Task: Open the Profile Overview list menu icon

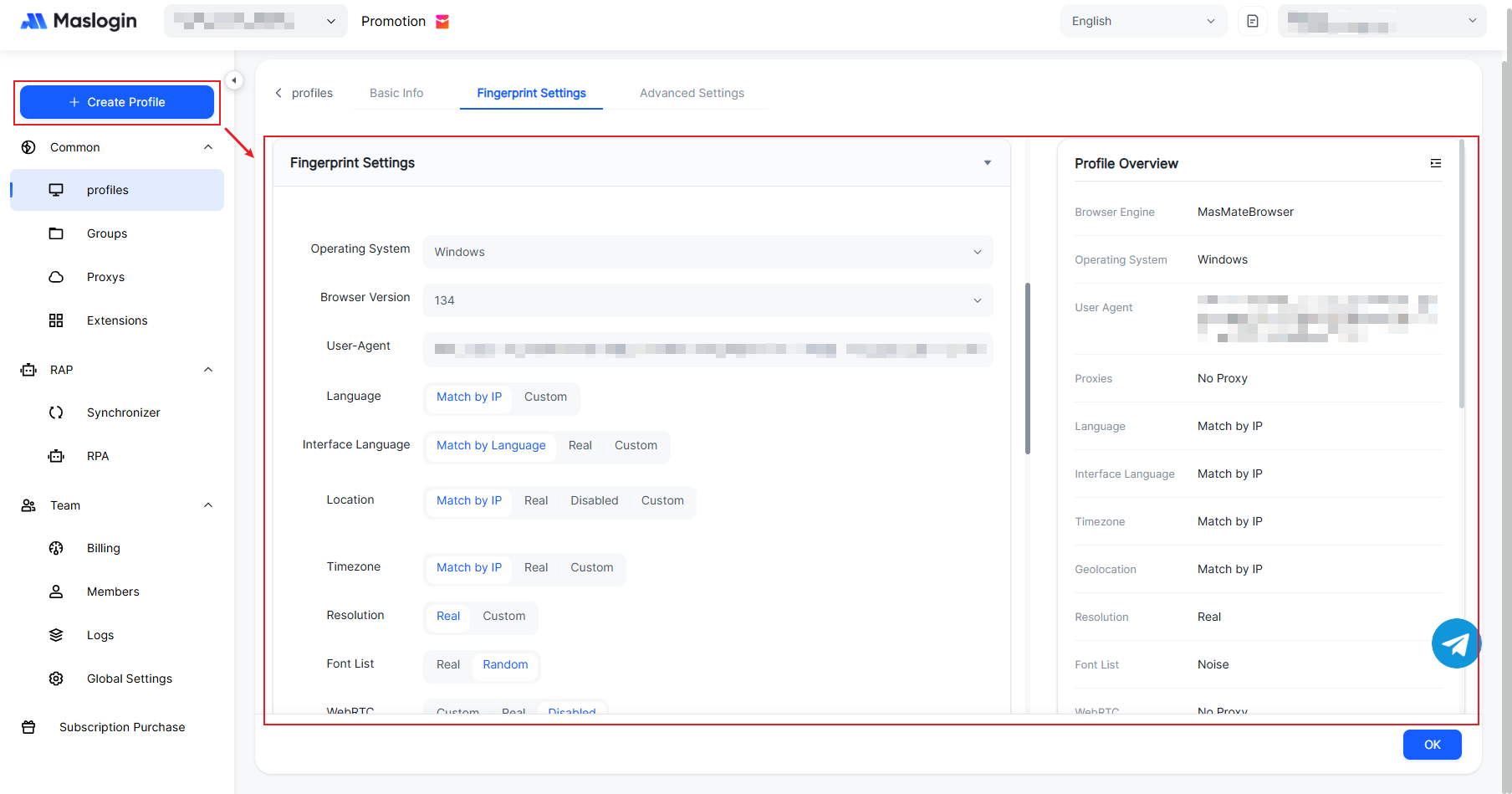Action: pos(1435,163)
